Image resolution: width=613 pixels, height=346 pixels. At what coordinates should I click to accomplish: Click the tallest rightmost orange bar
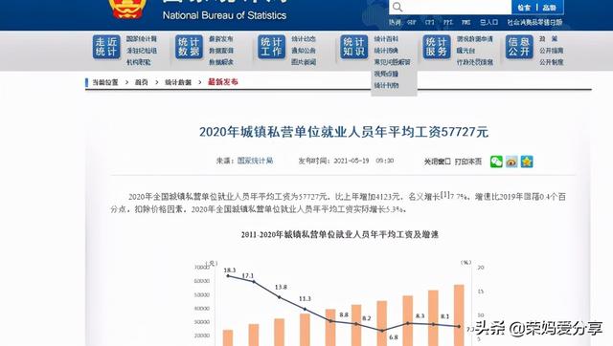click(459, 315)
